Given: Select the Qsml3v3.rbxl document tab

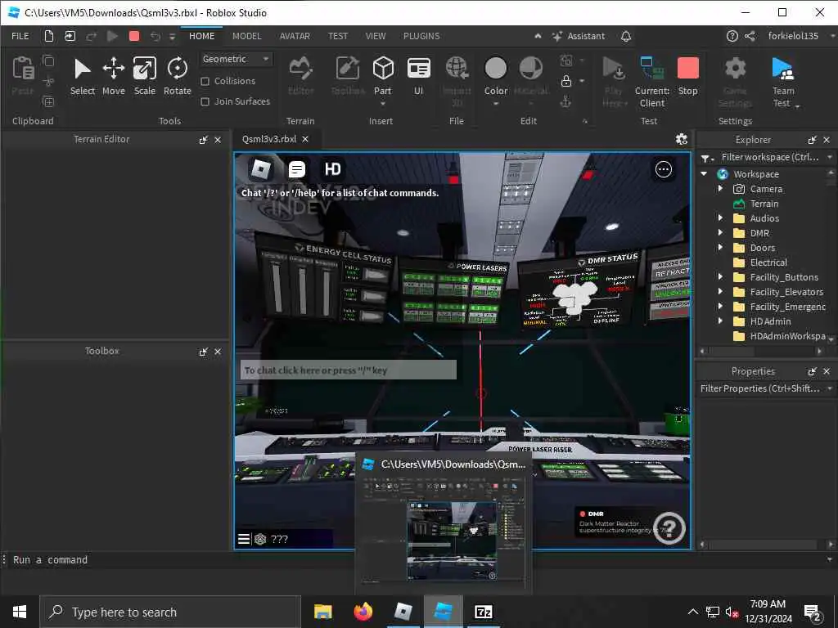Looking at the screenshot, I should point(268,139).
